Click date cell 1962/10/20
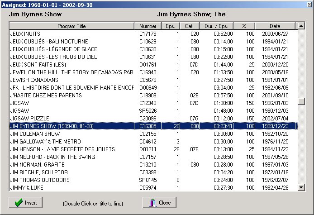The width and height of the screenshot is (314, 215). pyautogui.click(x=275, y=134)
